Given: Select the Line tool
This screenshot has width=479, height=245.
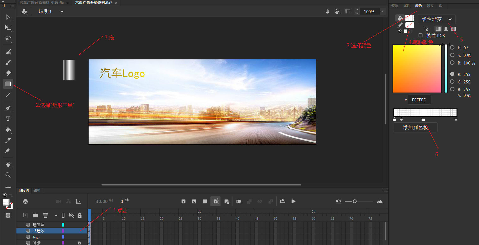Looking at the screenshot, I should pos(8,95).
